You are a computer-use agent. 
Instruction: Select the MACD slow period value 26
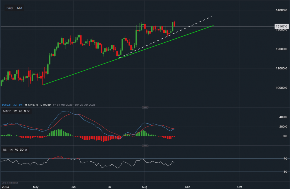click(19, 111)
